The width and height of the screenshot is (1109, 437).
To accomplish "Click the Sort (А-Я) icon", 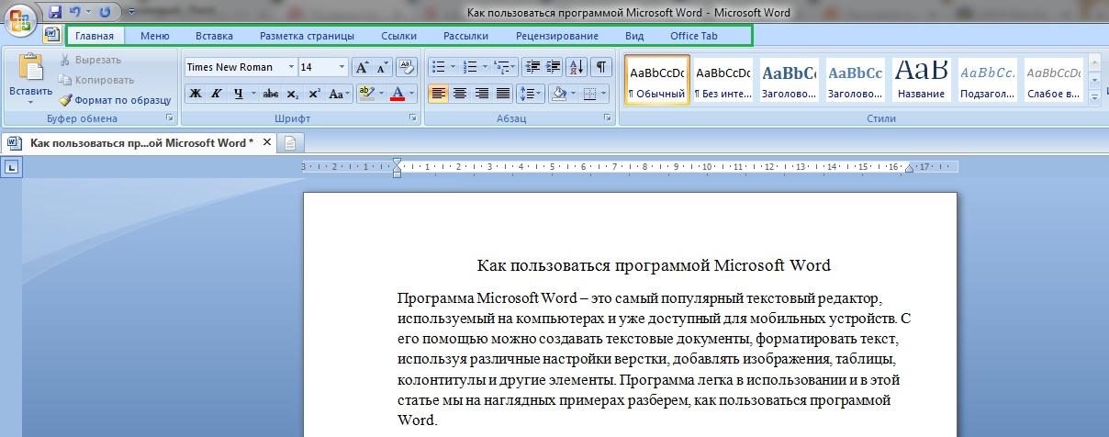I will click(577, 67).
